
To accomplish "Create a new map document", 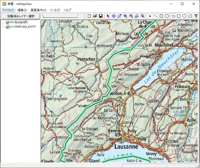I will pyautogui.click(x=89, y=16).
